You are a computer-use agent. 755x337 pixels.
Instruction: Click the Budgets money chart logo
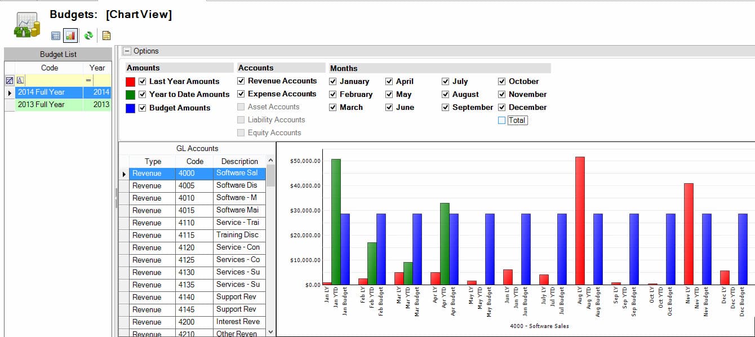tap(26, 25)
